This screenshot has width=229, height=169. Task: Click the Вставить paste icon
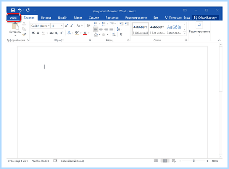coord(15,27)
